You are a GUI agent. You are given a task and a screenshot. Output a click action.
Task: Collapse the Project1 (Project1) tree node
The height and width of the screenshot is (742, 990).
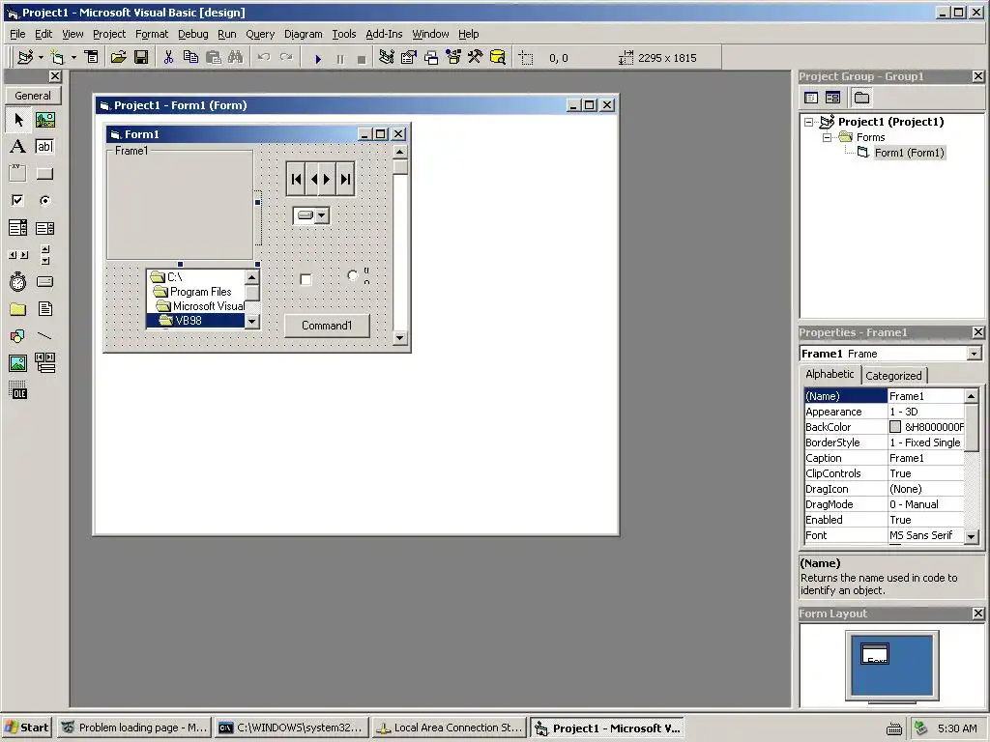pyautogui.click(x=809, y=123)
